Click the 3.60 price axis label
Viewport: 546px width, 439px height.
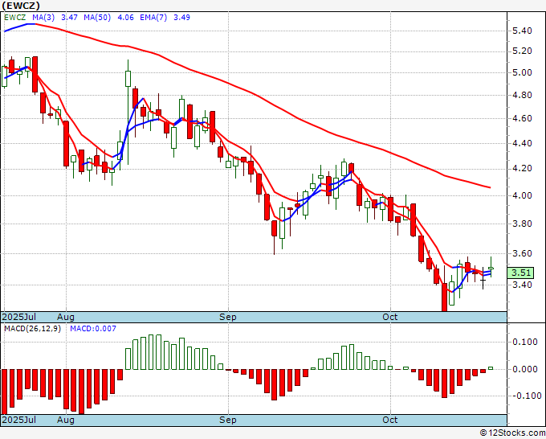pos(522,253)
